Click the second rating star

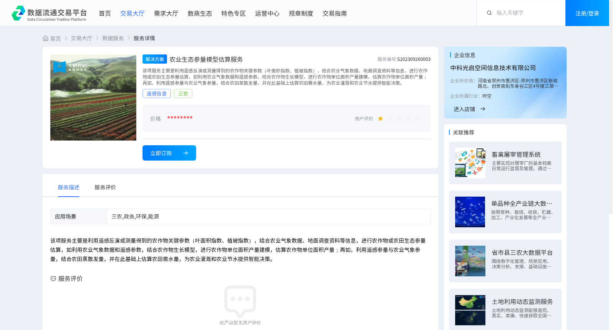click(390, 119)
